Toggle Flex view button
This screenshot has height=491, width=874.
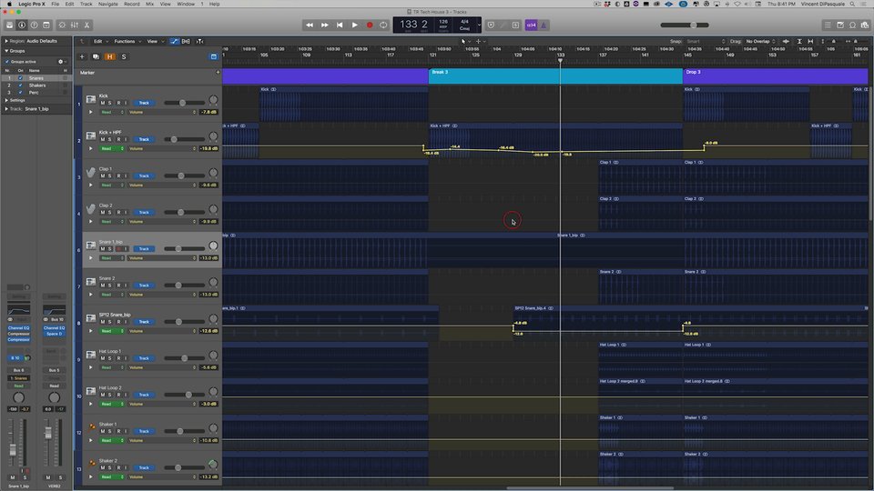click(186, 41)
